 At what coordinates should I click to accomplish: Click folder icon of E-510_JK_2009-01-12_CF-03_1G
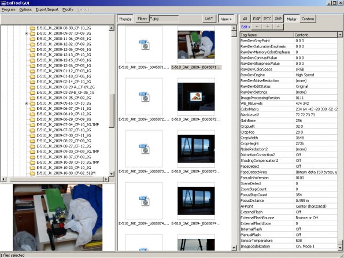click(x=32, y=71)
